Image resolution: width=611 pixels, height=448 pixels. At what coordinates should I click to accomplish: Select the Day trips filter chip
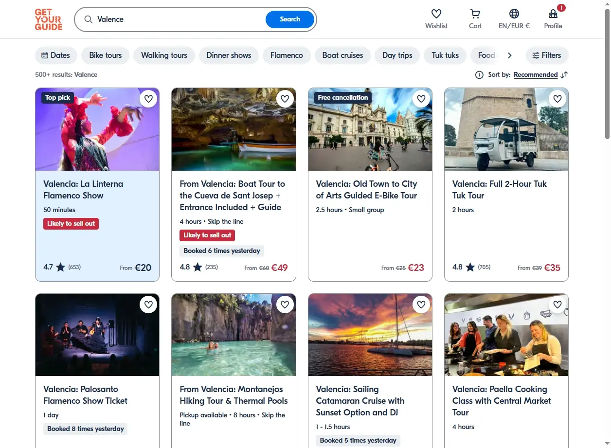[397, 55]
